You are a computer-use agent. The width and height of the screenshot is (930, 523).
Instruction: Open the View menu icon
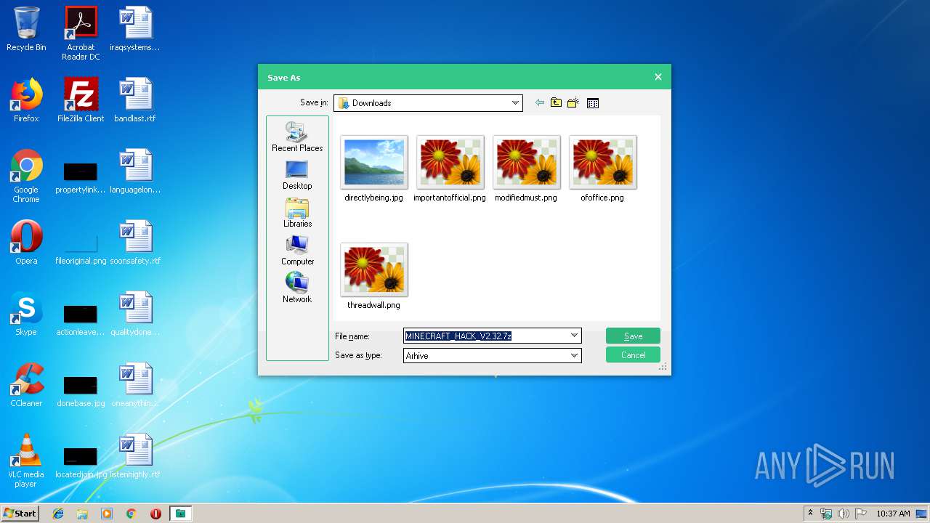[x=593, y=103]
